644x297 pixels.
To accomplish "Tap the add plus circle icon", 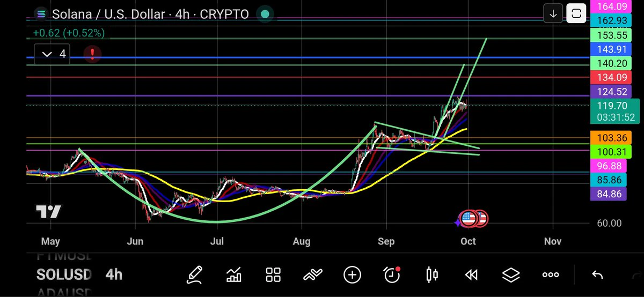I will [352, 275].
